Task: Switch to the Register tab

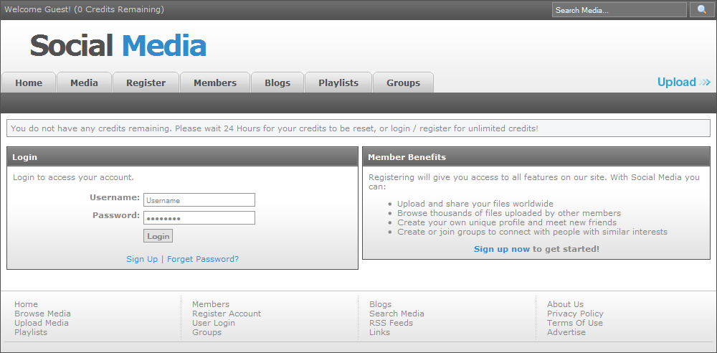Action: [x=146, y=83]
